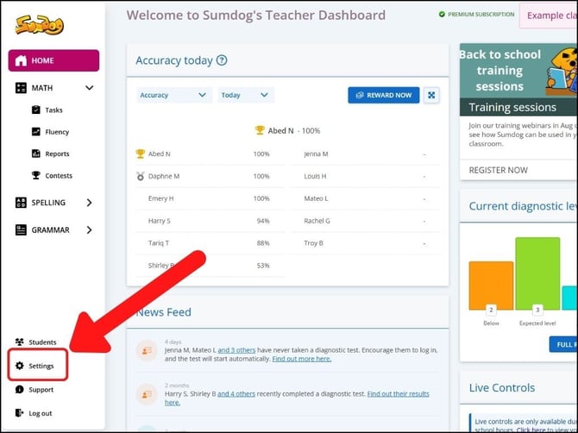Select Mateo L in the leaderboard
This screenshot has width=578, height=433.
click(316, 198)
